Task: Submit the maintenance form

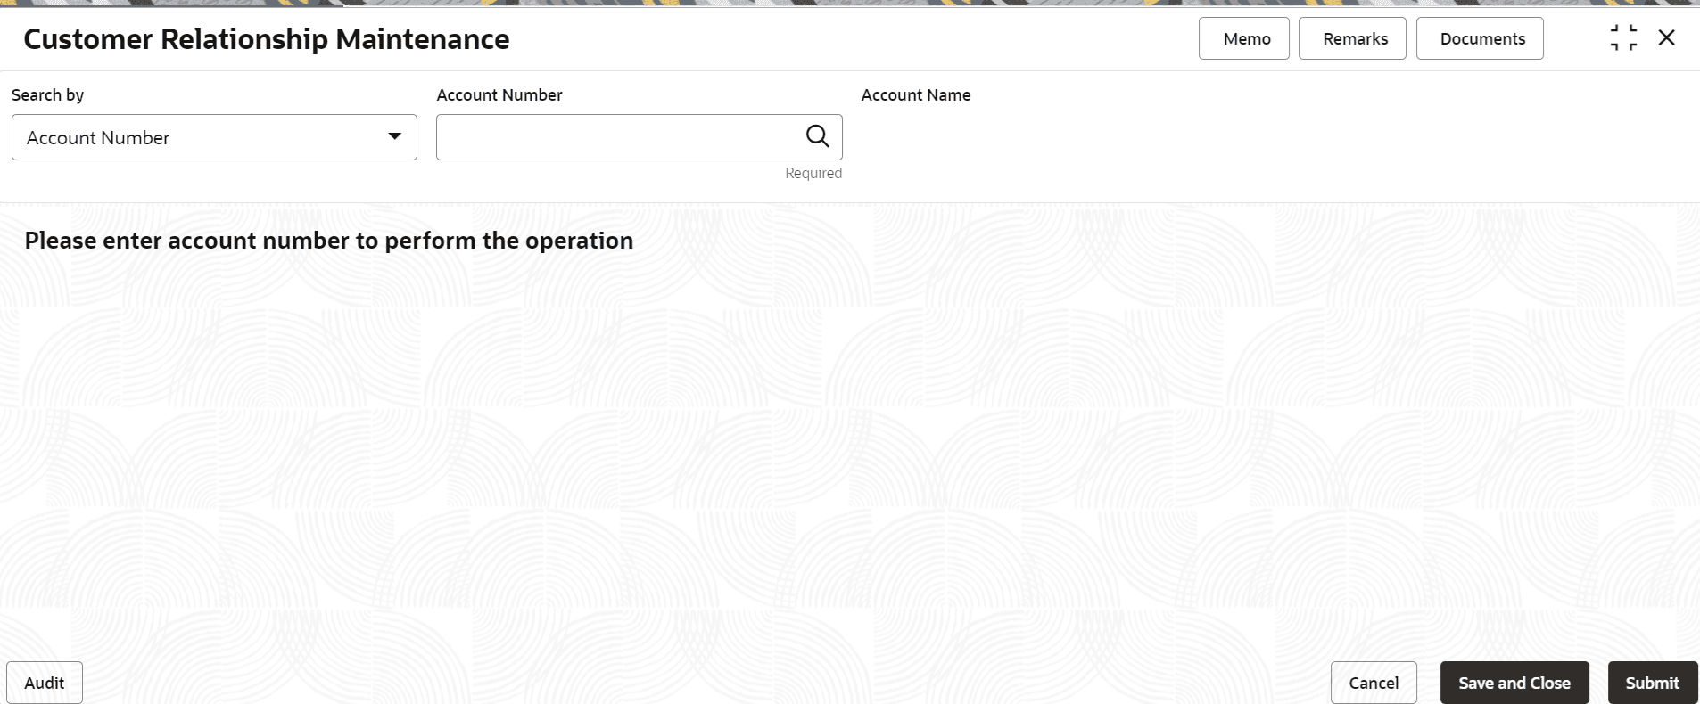Action: [x=1652, y=683]
